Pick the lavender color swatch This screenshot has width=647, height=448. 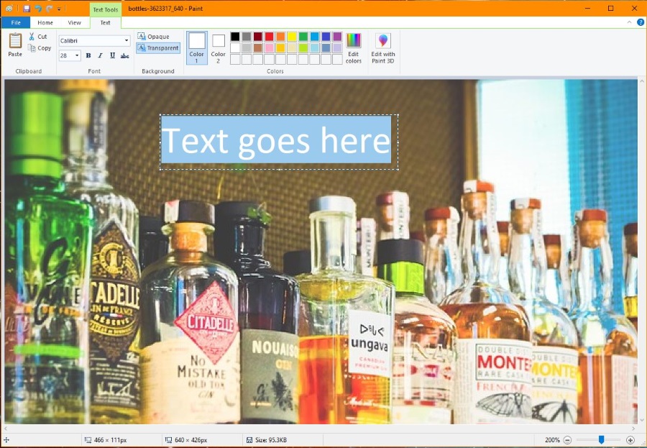(337, 48)
